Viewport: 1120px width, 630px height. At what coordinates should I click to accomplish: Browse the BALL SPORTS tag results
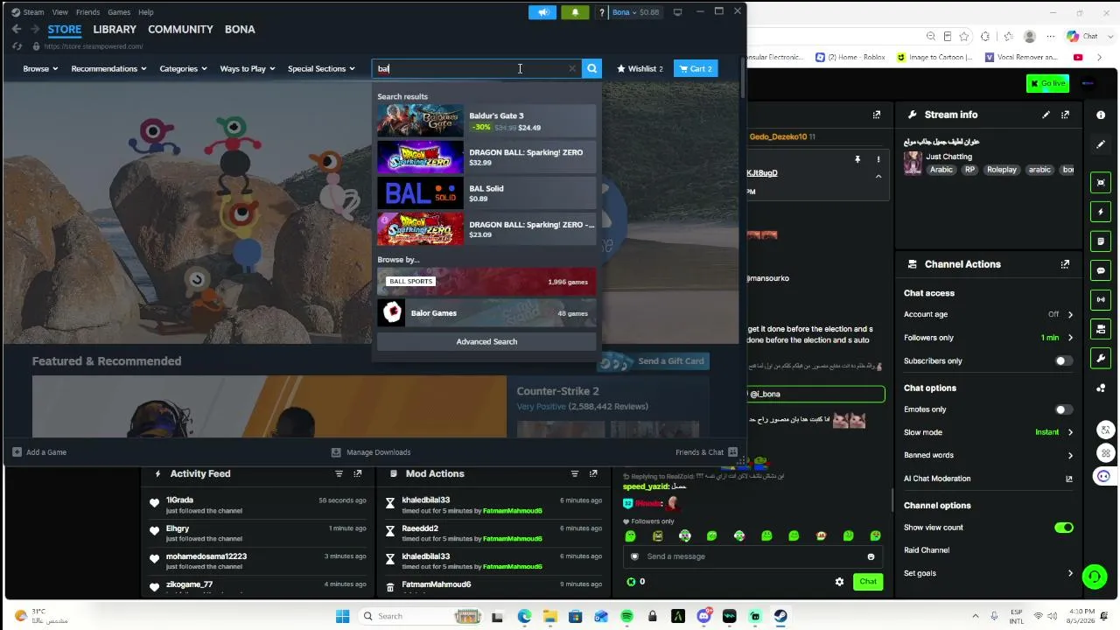[486, 282]
